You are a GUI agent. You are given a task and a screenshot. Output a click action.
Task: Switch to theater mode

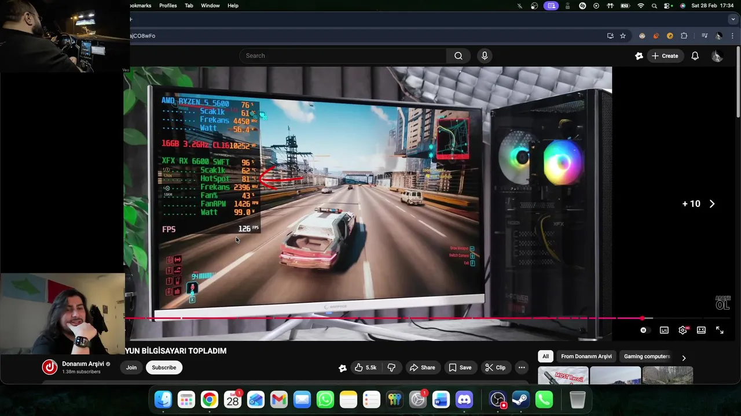(x=701, y=330)
